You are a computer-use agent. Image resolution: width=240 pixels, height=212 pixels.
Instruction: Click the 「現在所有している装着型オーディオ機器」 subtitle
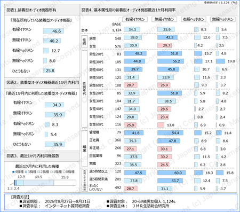click(x=41, y=20)
